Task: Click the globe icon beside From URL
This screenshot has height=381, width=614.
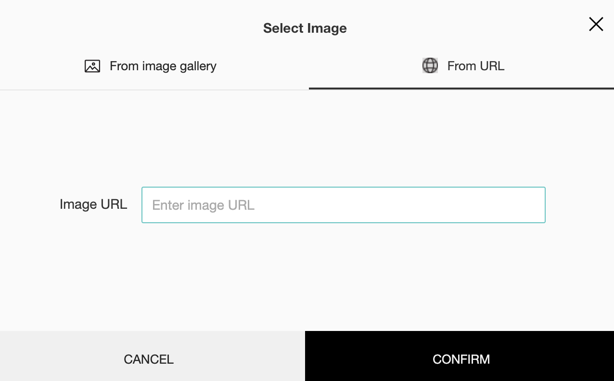Action: click(430, 65)
